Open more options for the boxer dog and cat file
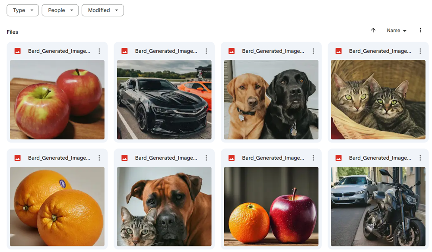Screen dimensions: 432x252 coord(206,157)
